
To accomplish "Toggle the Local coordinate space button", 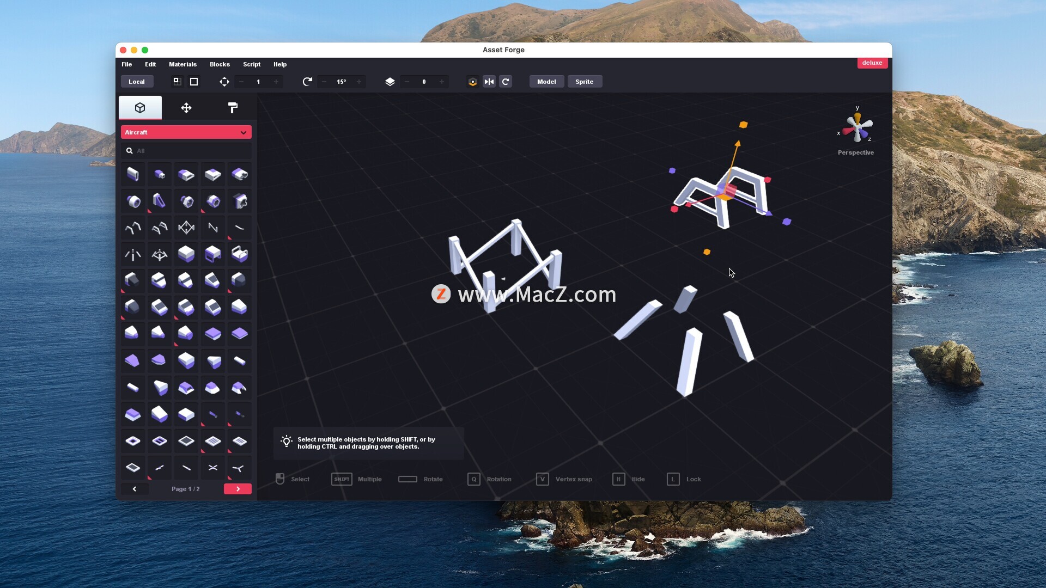I will pos(137,82).
